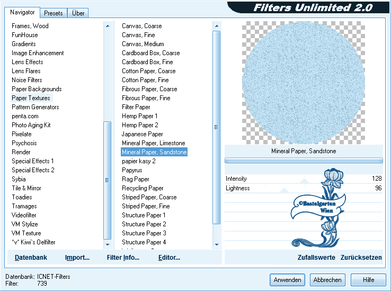Choose the Cotton Paper, Fine filter
The width and height of the screenshot is (391, 291).
click(x=145, y=80)
